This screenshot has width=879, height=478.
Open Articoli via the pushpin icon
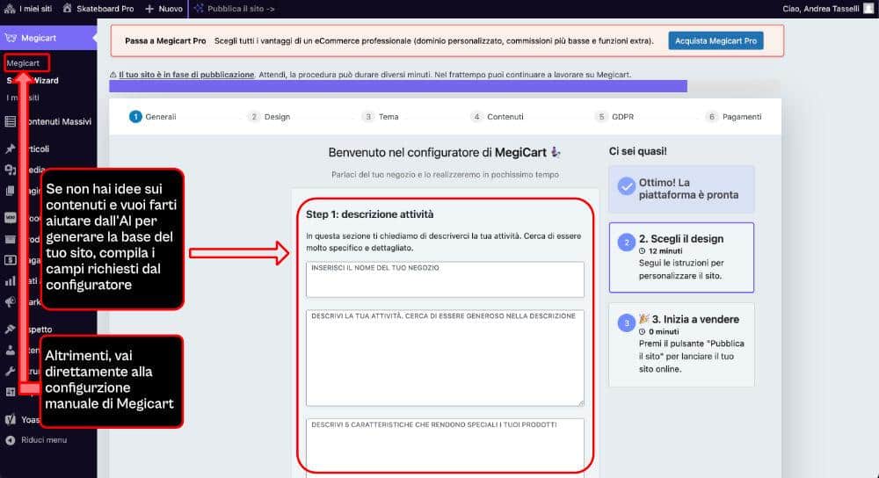pos(10,148)
